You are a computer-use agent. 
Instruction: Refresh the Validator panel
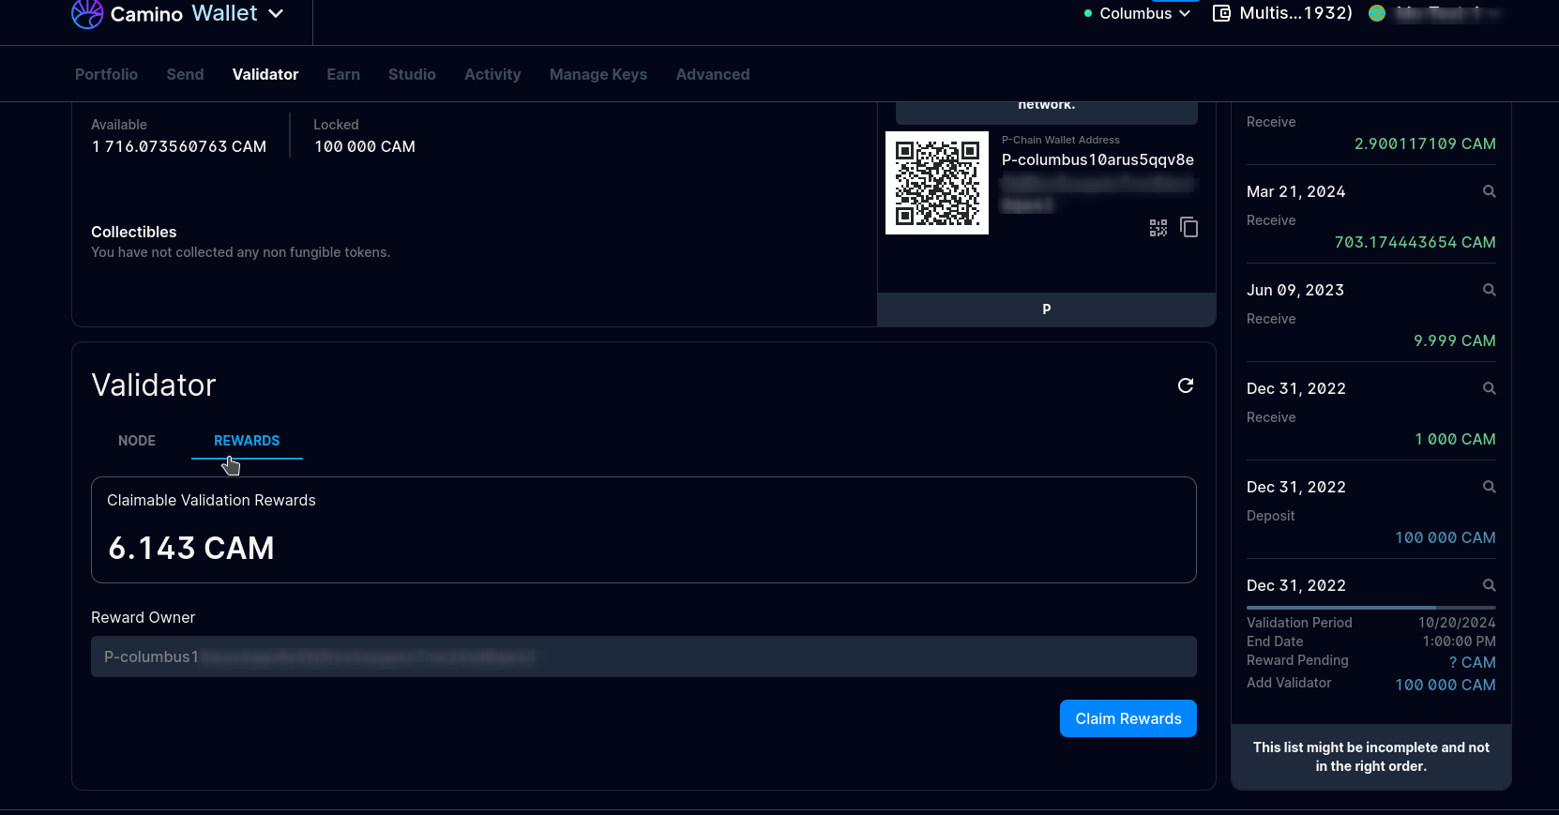(1186, 385)
